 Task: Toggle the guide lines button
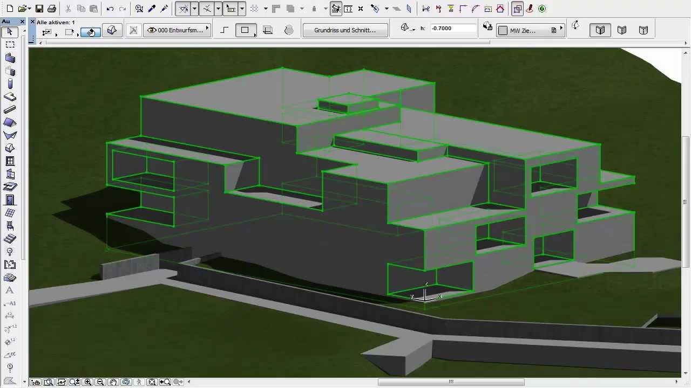[x=183, y=9]
